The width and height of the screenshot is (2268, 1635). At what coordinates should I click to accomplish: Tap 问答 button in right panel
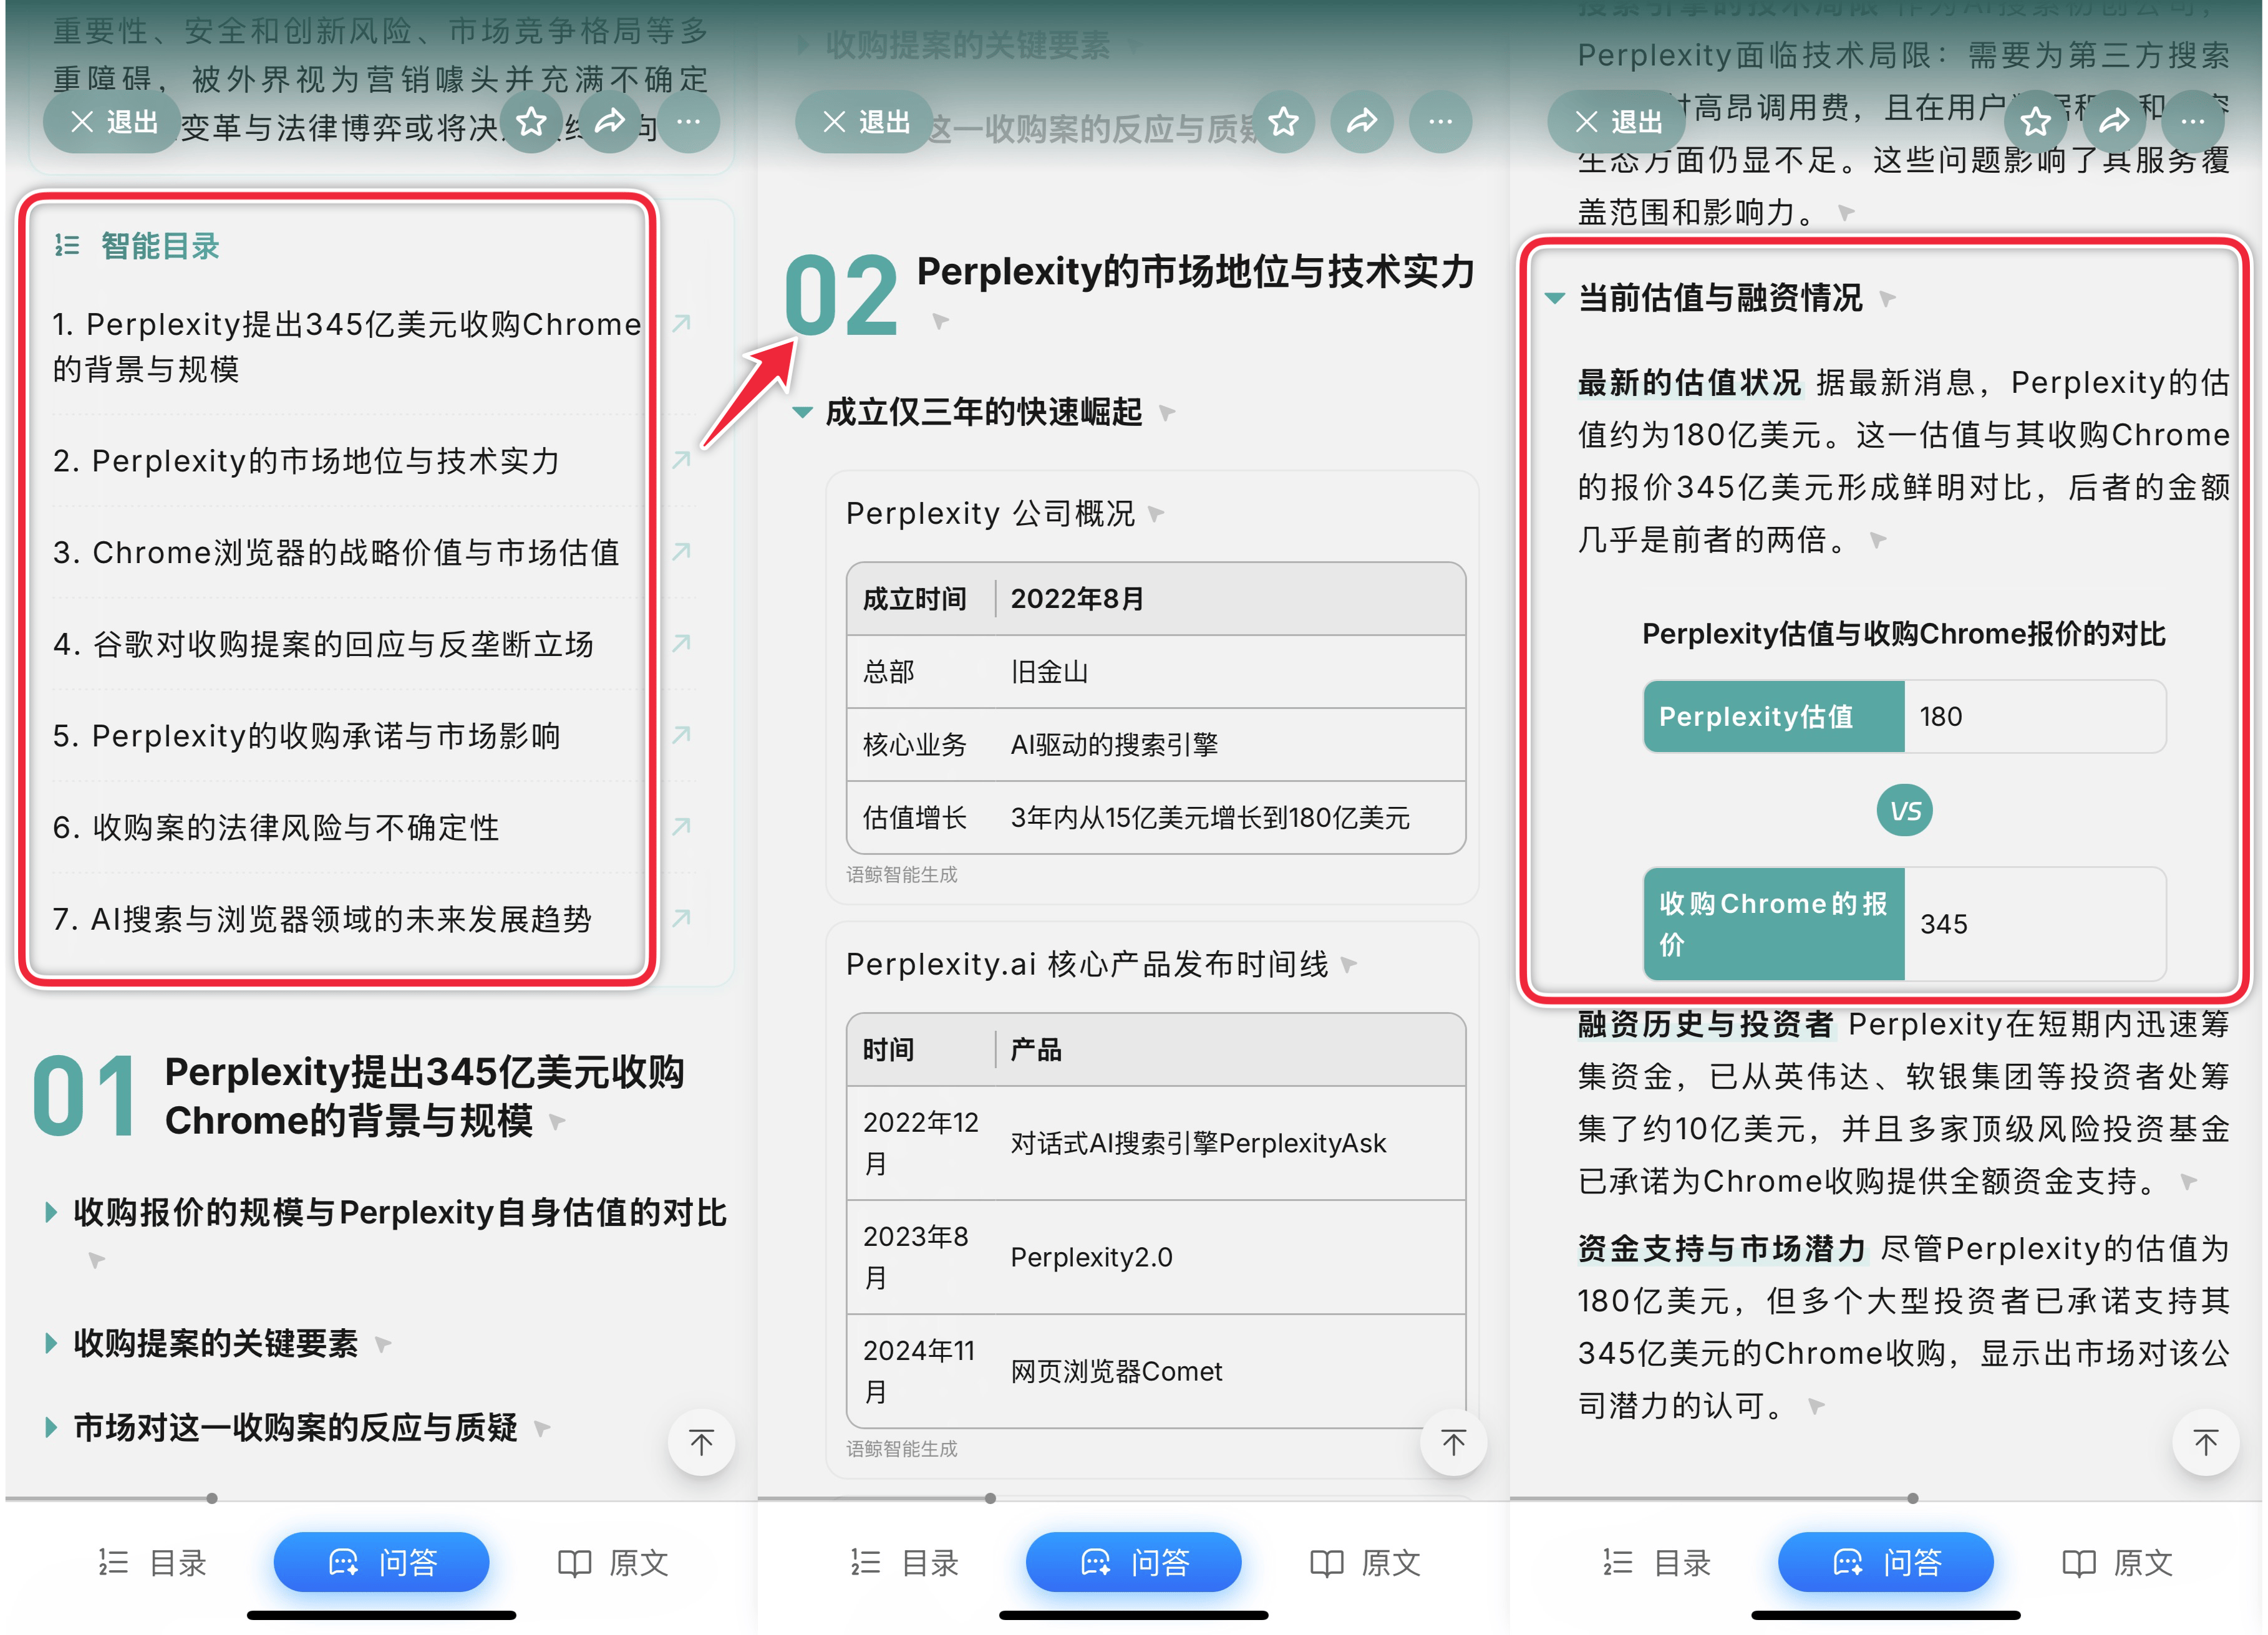click(x=1885, y=1562)
